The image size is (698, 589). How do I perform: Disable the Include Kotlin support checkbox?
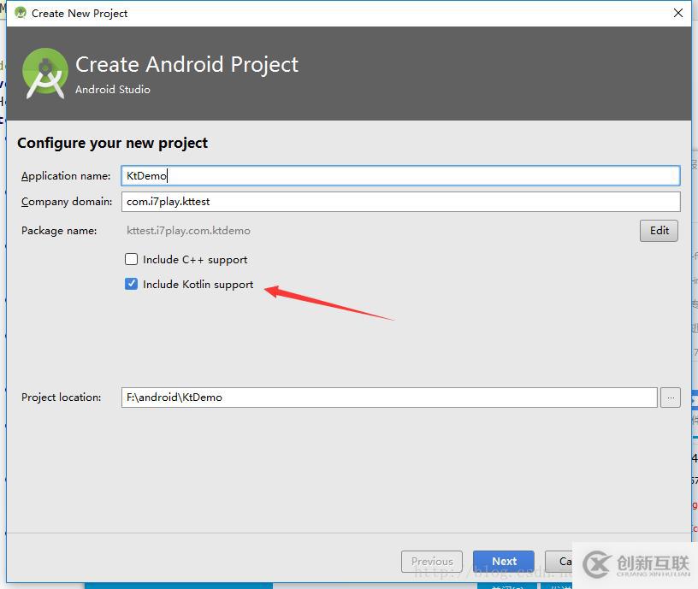coord(132,284)
